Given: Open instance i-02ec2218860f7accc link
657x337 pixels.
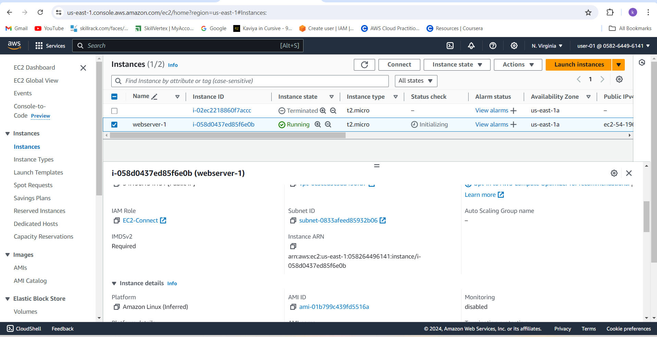Looking at the screenshot, I should point(222,110).
